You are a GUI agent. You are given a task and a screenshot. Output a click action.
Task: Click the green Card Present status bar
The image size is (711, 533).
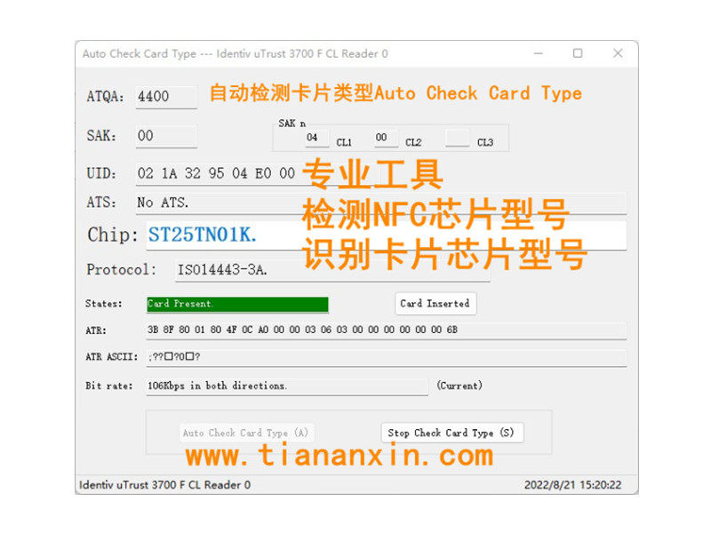pyautogui.click(x=237, y=304)
